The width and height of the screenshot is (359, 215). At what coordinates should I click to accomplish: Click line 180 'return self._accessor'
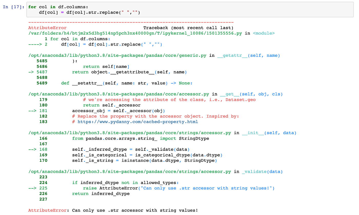(x=112, y=105)
